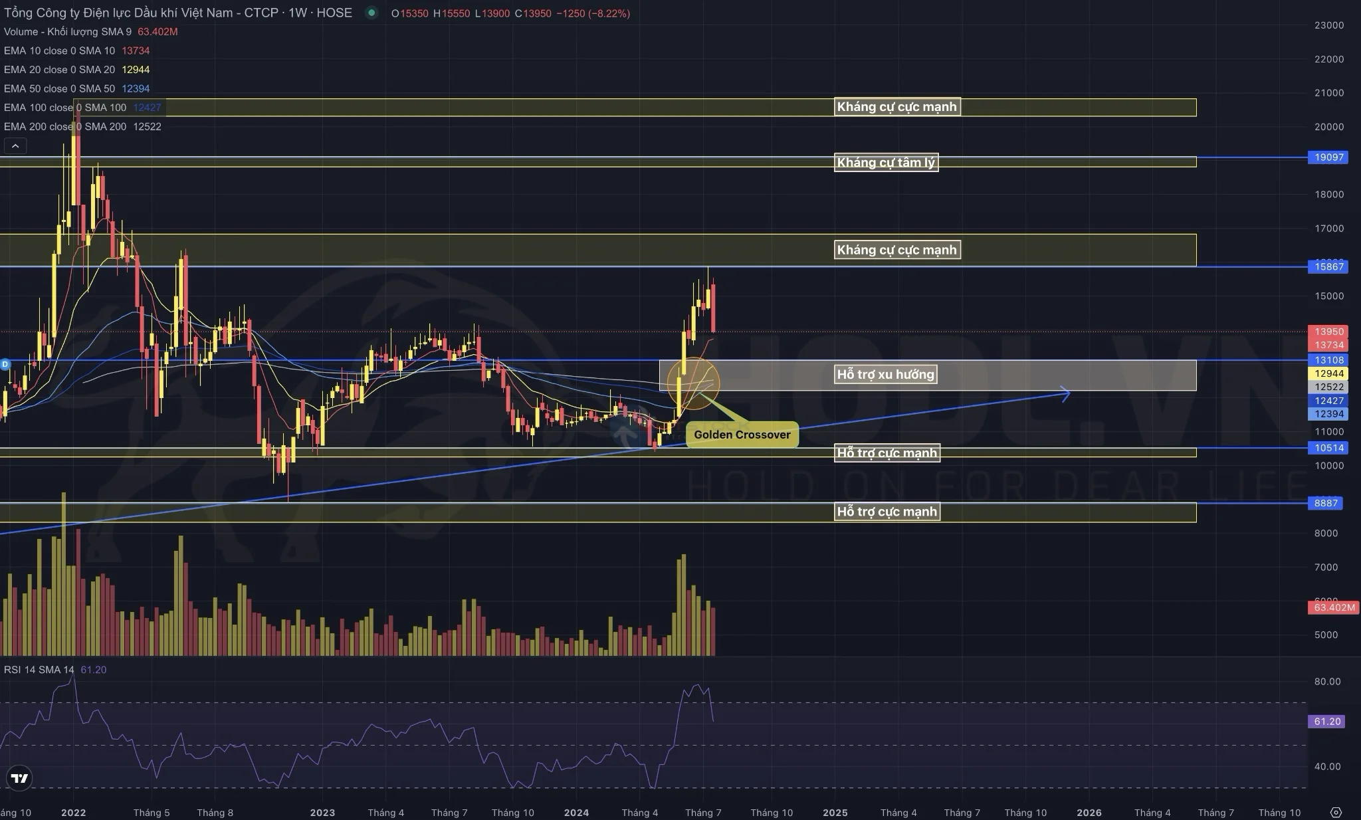The image size is (1361, 820).
Task: Select the EMA 10 close indicator legend
Action: pyautogui.click(x=58, y=51)
